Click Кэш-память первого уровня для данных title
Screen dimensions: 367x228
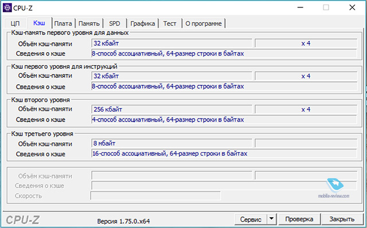click(70, 33)
